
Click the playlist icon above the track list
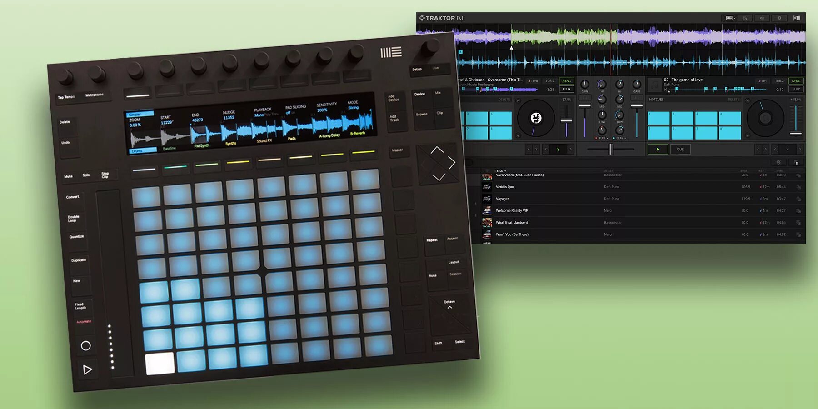click(x=797, y=162)
